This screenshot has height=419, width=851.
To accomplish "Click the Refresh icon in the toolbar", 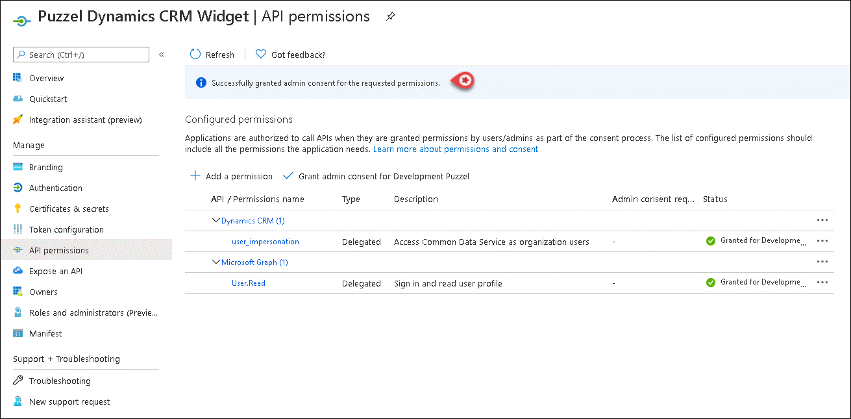I will click(195, 55).
